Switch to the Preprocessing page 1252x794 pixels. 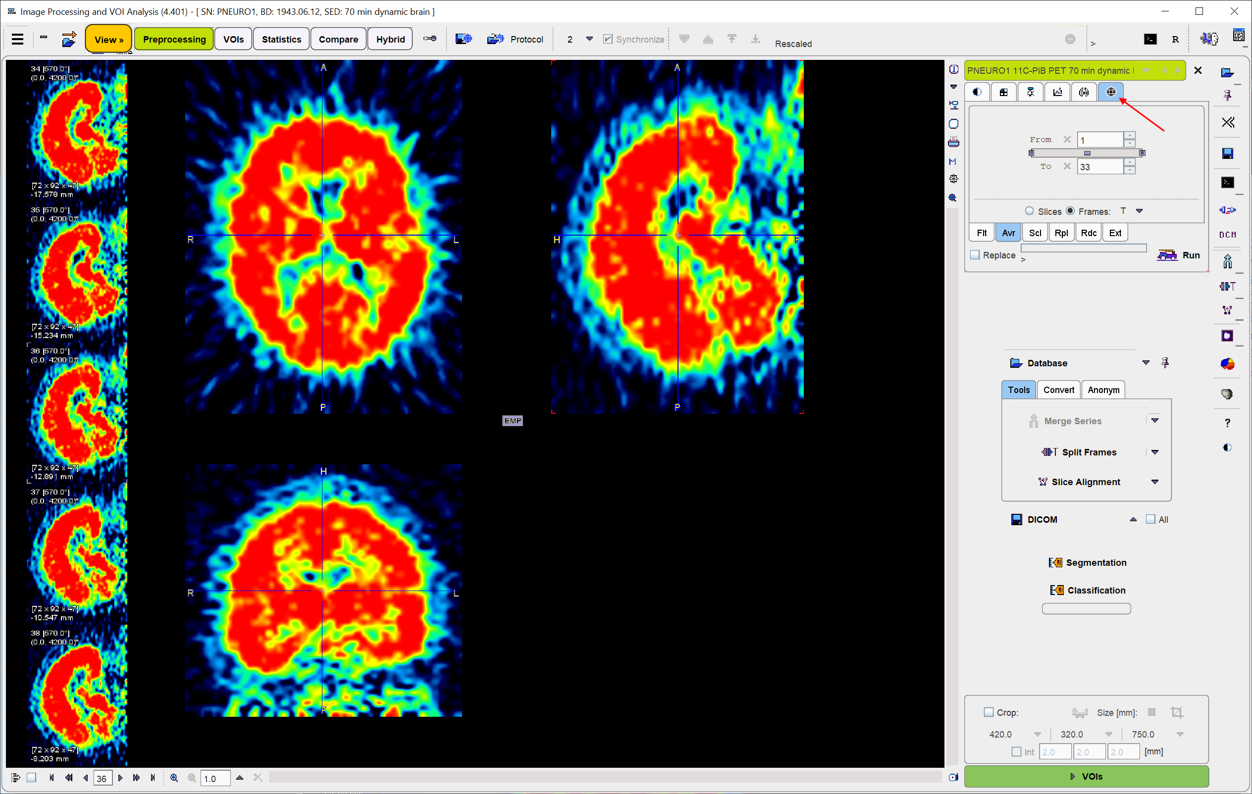click(174, 39)
